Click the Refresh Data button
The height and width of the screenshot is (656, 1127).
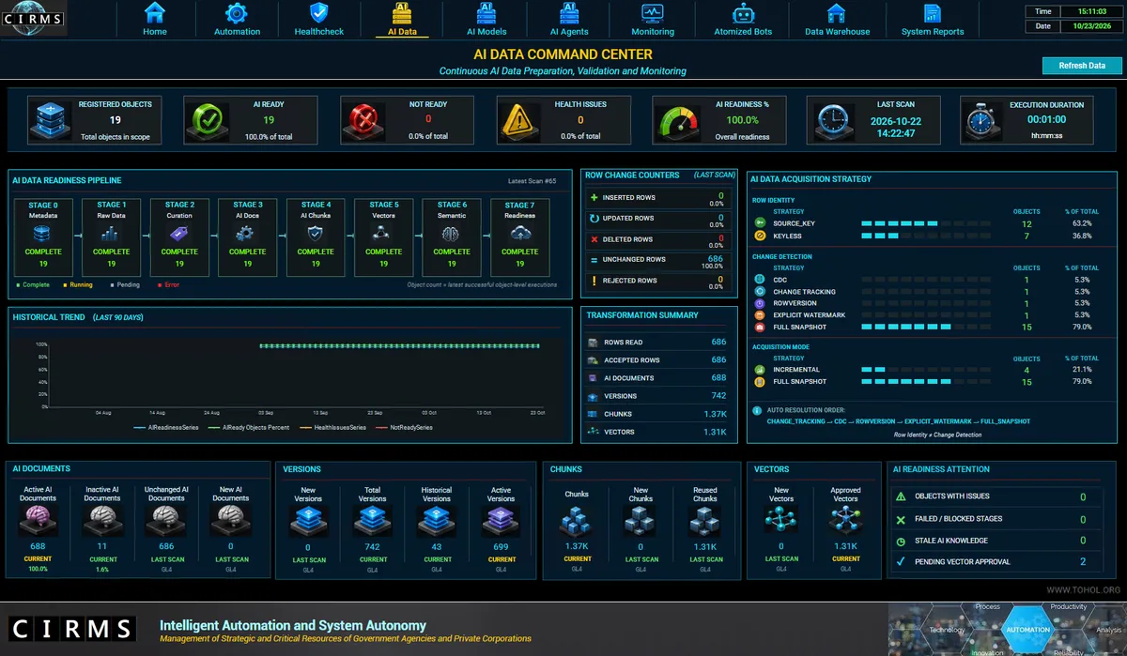click(1082, 66)
